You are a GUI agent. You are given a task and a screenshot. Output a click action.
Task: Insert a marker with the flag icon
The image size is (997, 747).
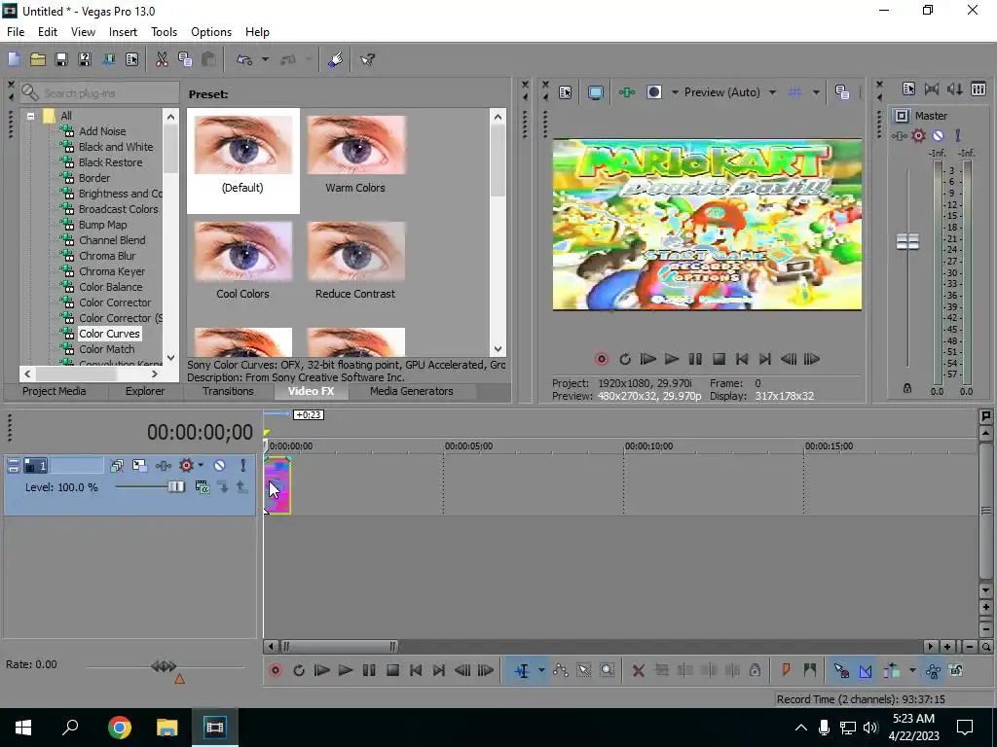pyautogui.click(x=786, y=670)
